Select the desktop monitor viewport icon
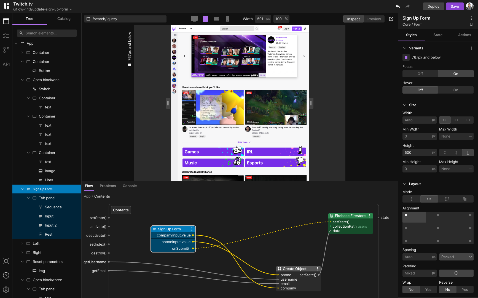 194,19
